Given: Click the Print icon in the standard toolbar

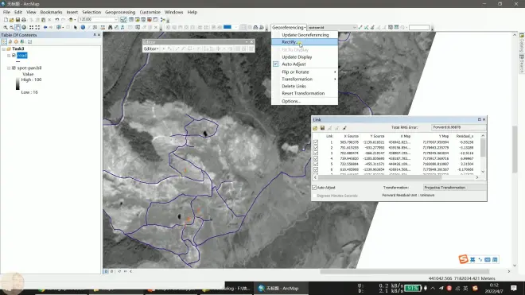Looking at the screenshot, I should click(24, 20).
